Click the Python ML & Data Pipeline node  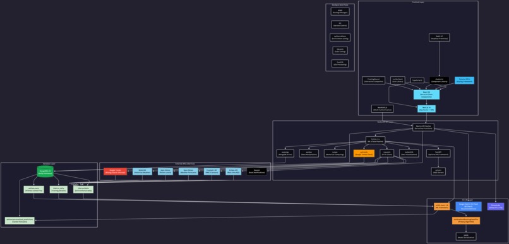point(375,141)
